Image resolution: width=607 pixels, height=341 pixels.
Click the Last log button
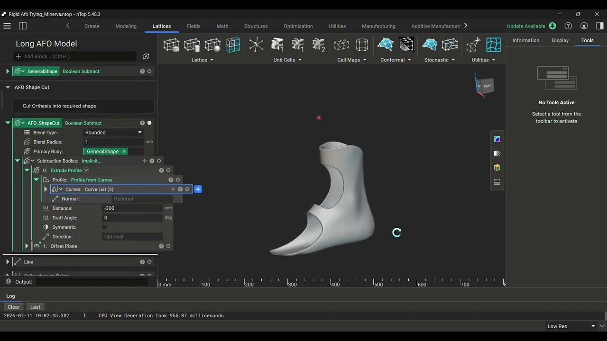[35, 307]
